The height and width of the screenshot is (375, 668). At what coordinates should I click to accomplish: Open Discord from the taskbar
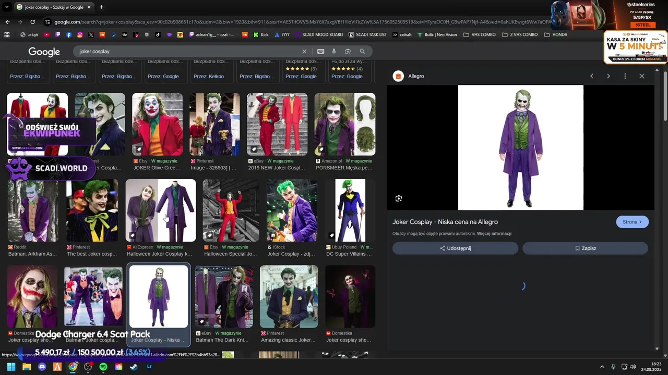coord(42,367)
